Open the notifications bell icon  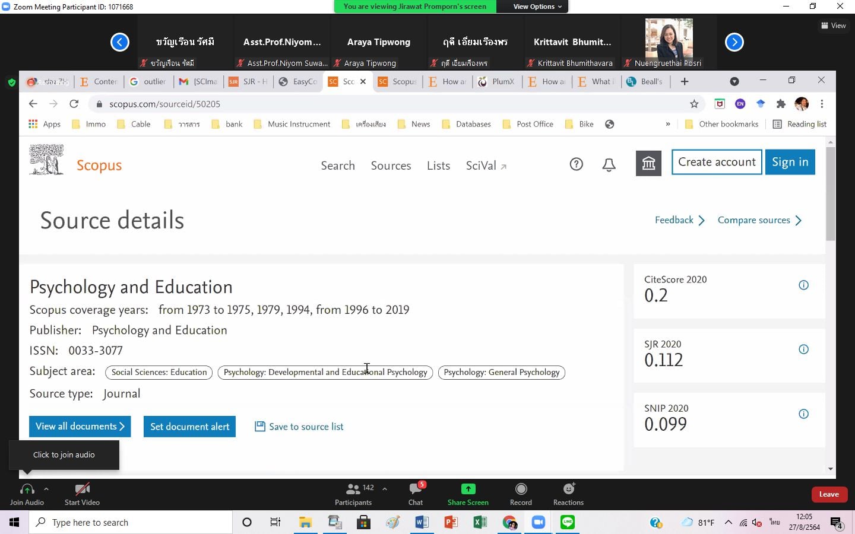(609, 165)
